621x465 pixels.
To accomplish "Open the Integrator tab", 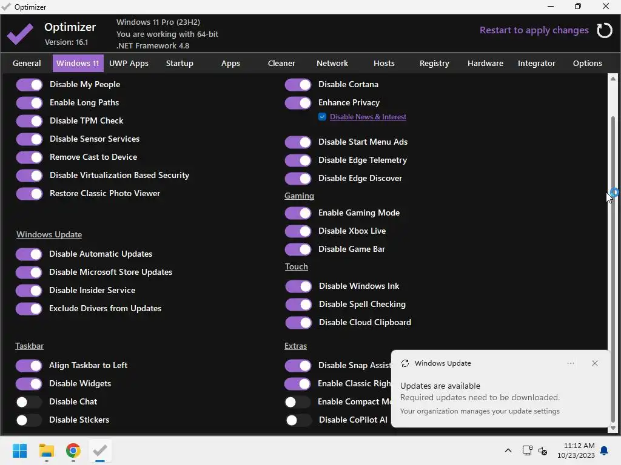I will pyautogui.click(x=536, y=63).
